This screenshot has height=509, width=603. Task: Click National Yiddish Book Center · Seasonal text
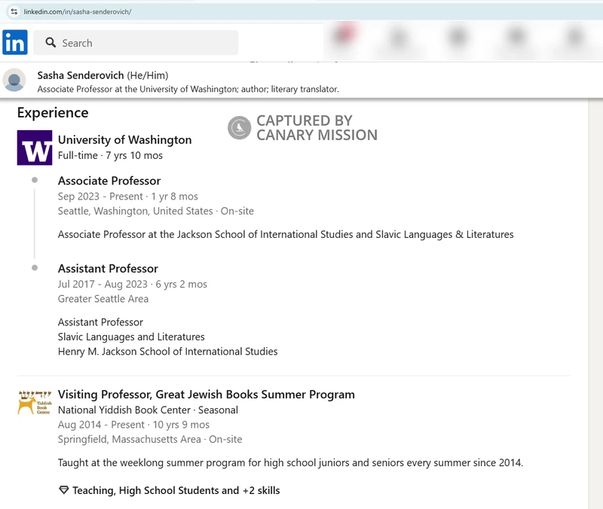148,410
